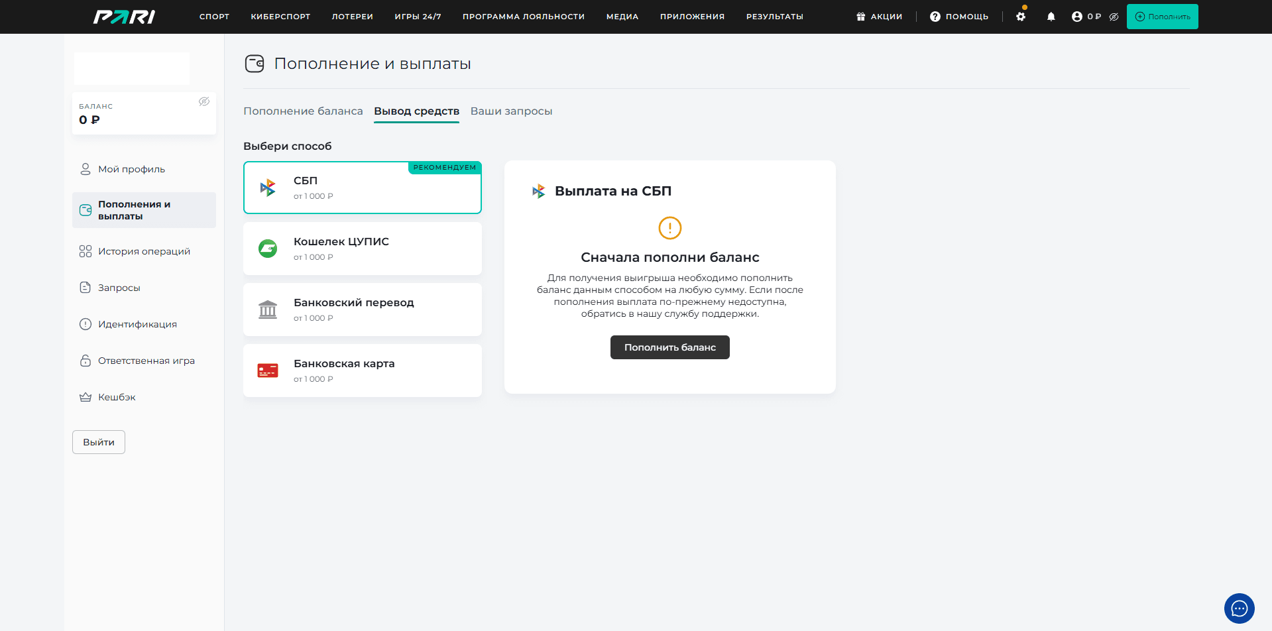Click the grid icon beside История операций
Image resolution: width=1272 pixels, height=631 pixels.
point(86,251)
